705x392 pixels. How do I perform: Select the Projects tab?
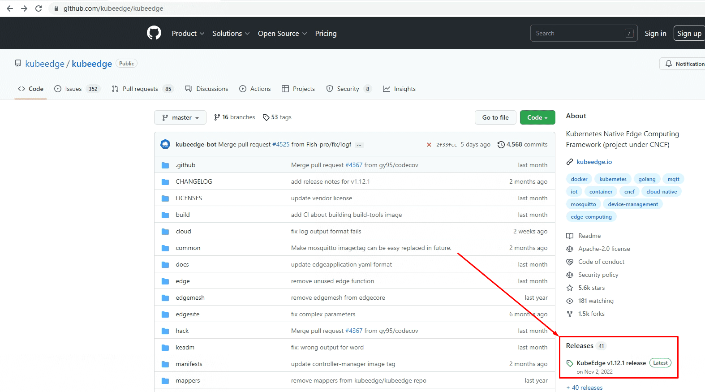coord(298,89)
